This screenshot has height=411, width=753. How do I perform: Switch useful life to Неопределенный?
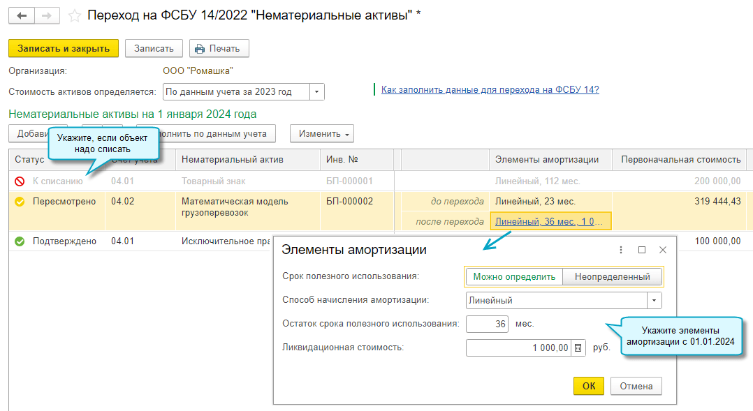click(612, 277)
